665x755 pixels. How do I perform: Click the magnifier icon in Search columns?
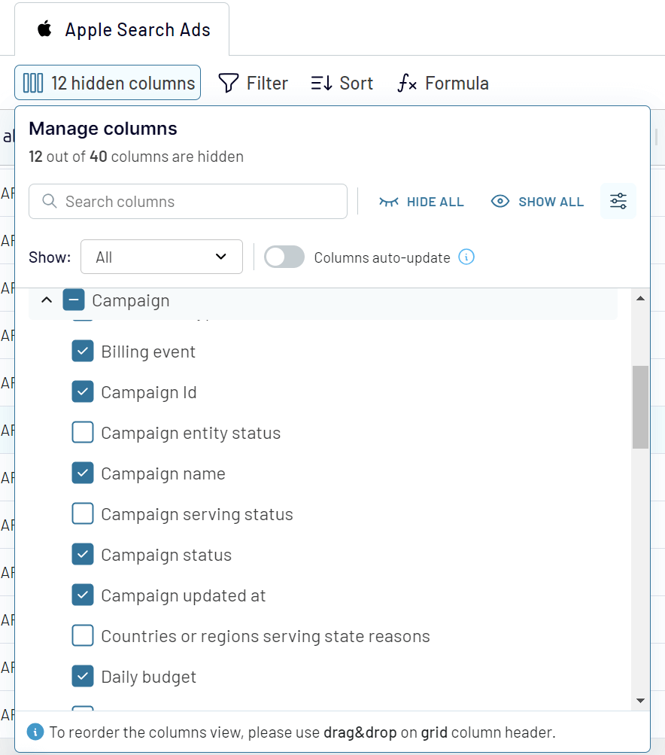coord(50,201)
